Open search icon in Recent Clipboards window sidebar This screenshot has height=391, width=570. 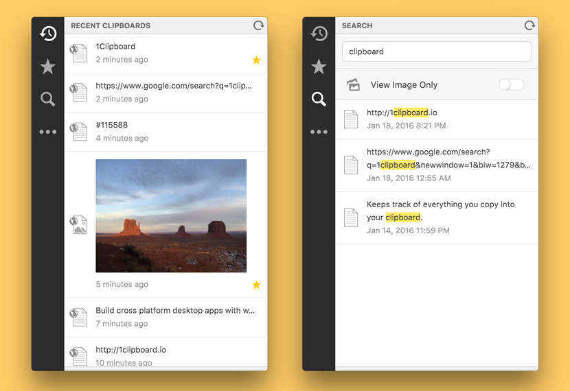47,99
